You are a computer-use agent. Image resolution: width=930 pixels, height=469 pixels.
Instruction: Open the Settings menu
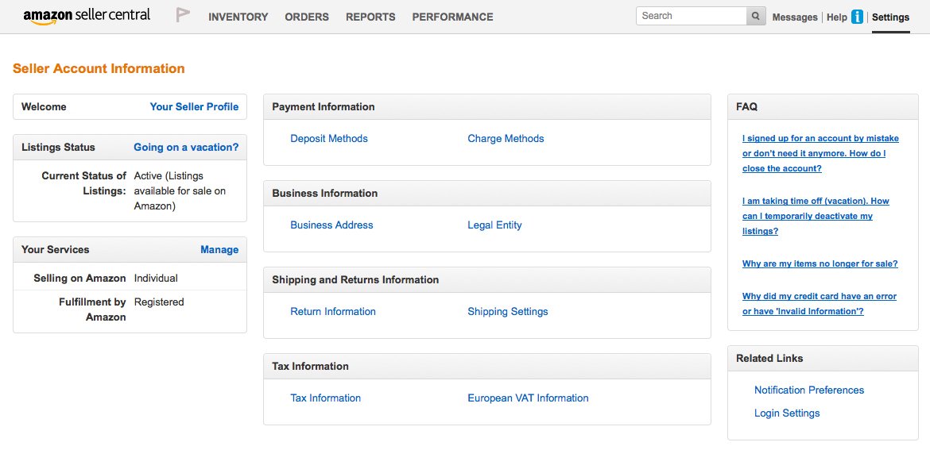(x=890, y=17)
